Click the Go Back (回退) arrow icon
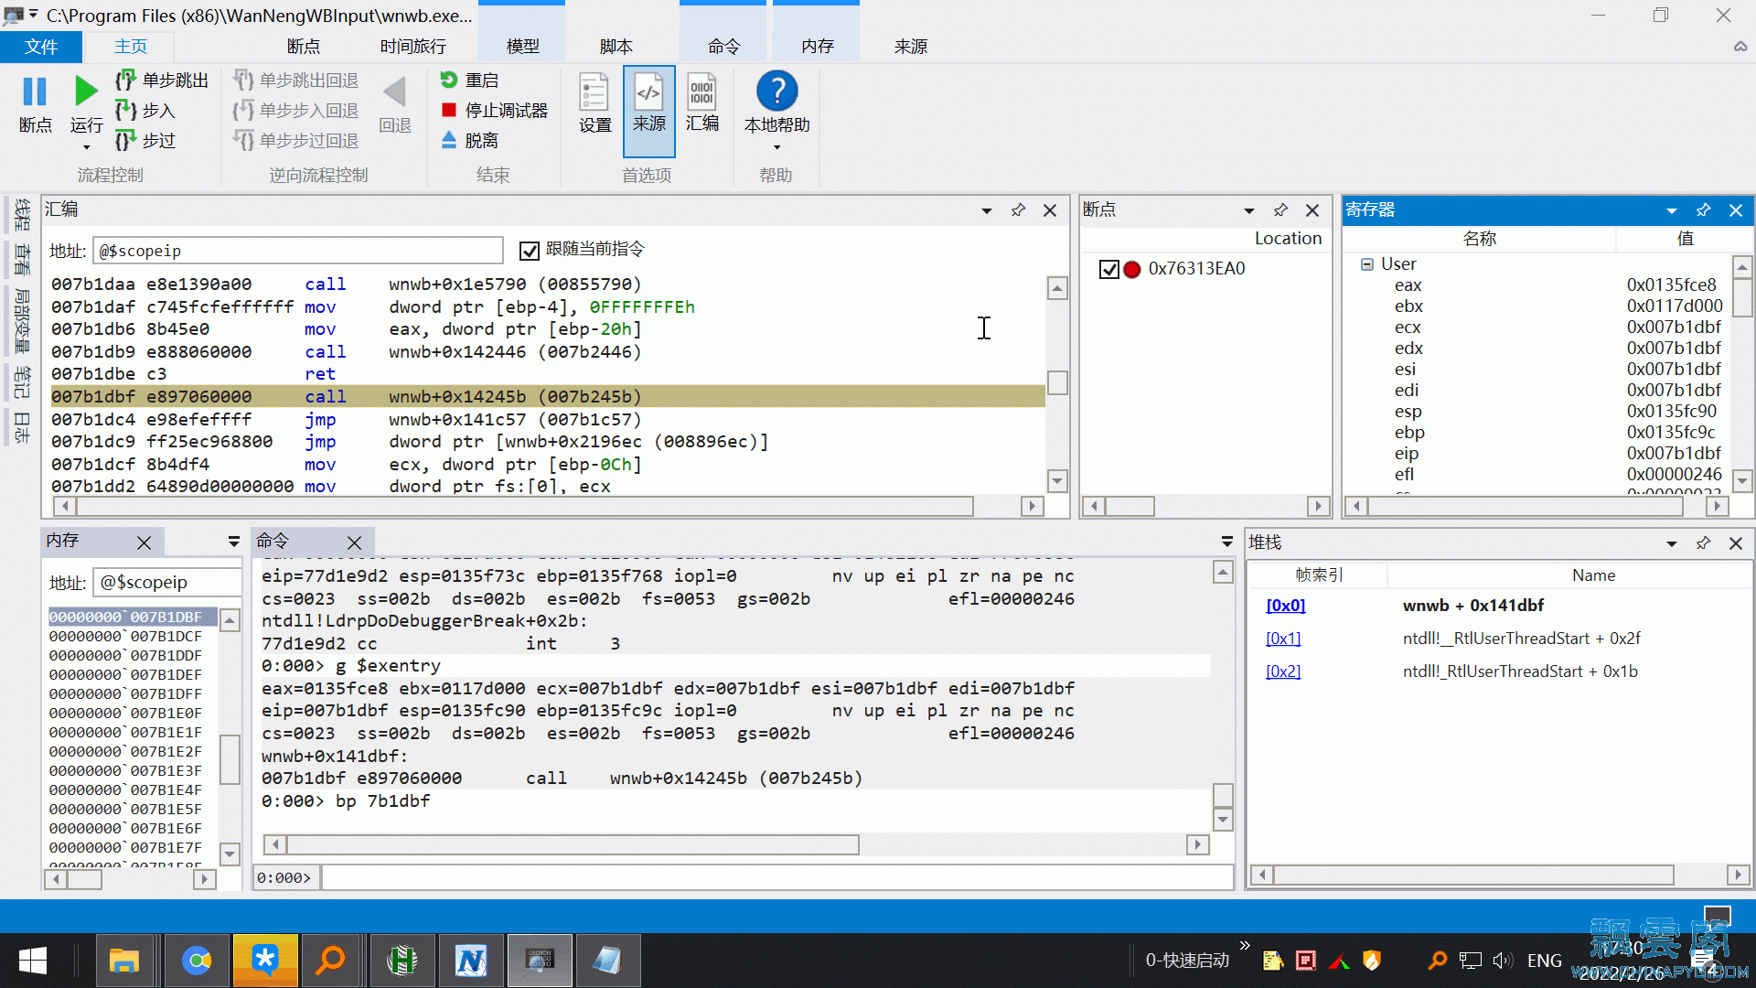The image size is (1756, 988). pos(394,91)
